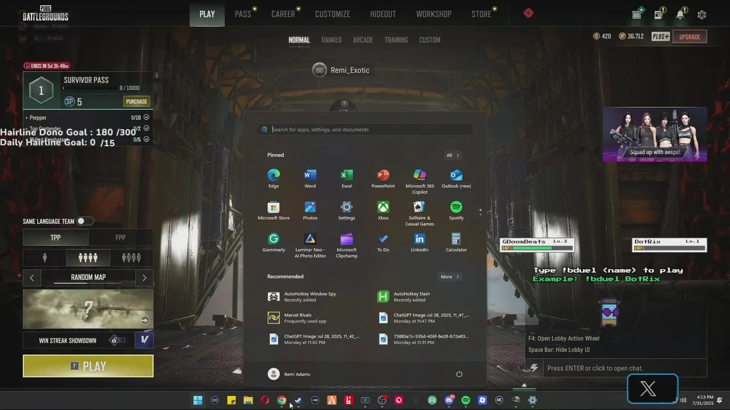The width and height of the screenshot is (730, 410).
Task: Open the Xbox app
Action: pos(383,210)
